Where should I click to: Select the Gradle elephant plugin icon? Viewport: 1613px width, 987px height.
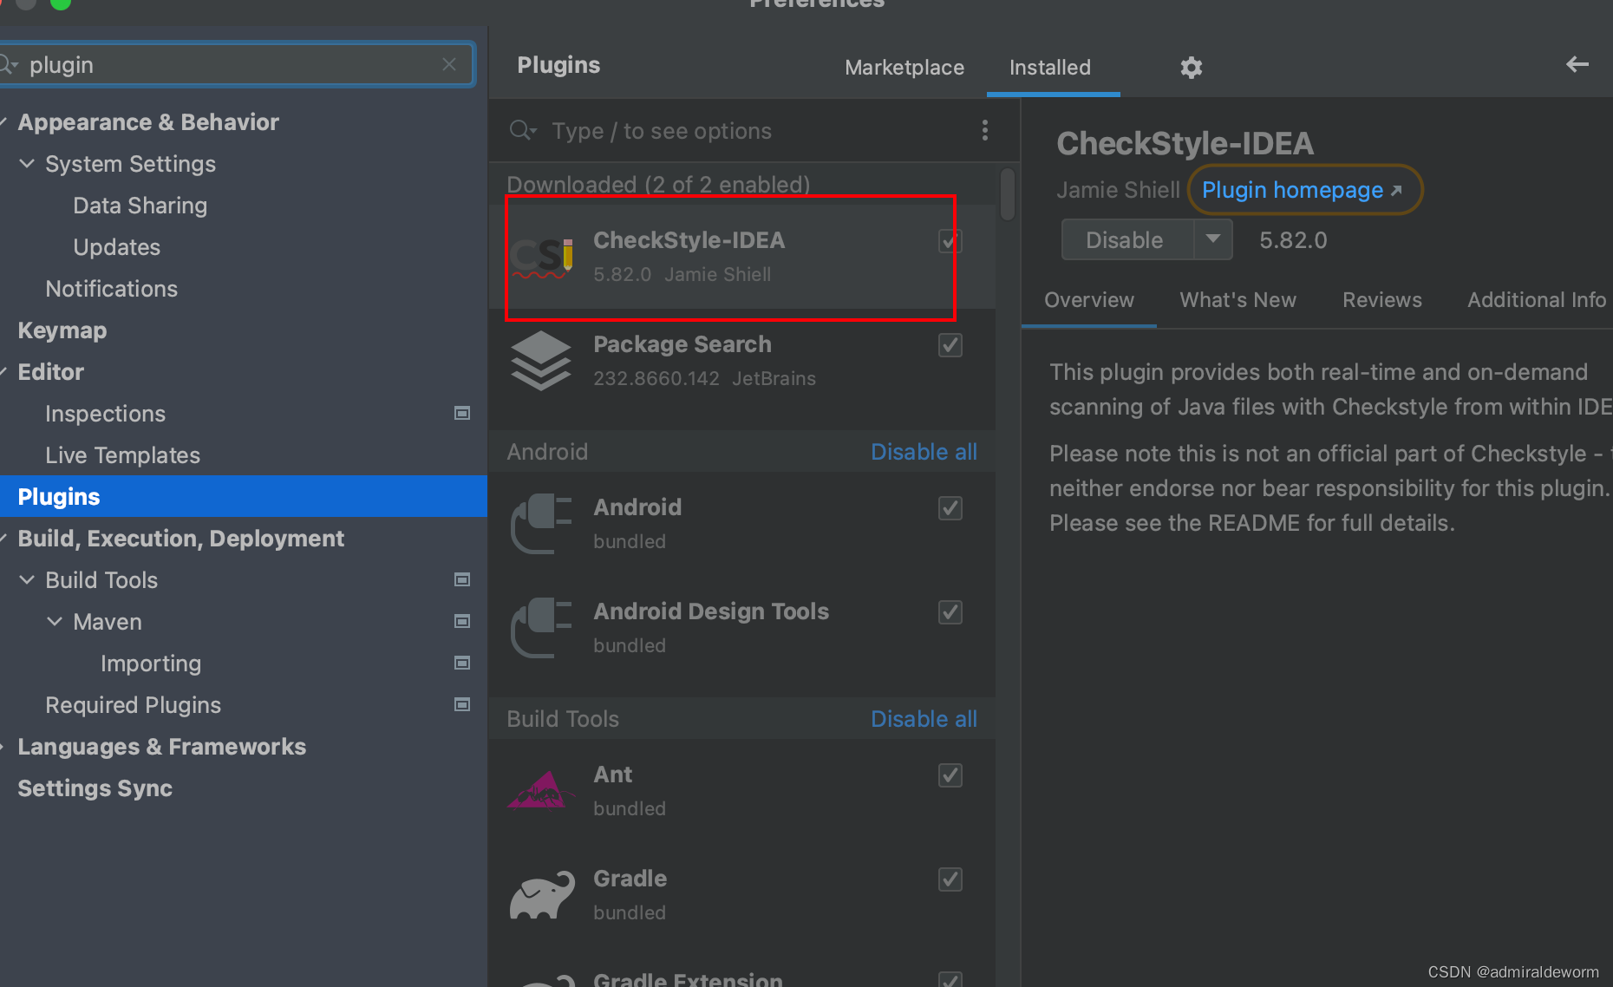(542, 894)
